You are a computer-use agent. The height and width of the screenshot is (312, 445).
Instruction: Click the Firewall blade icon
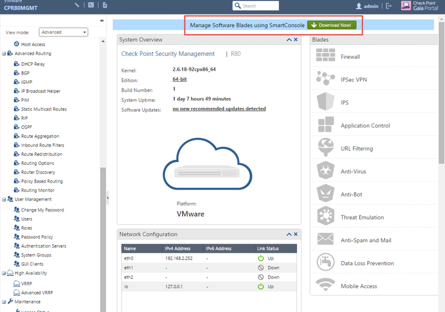tap(325, 55)
